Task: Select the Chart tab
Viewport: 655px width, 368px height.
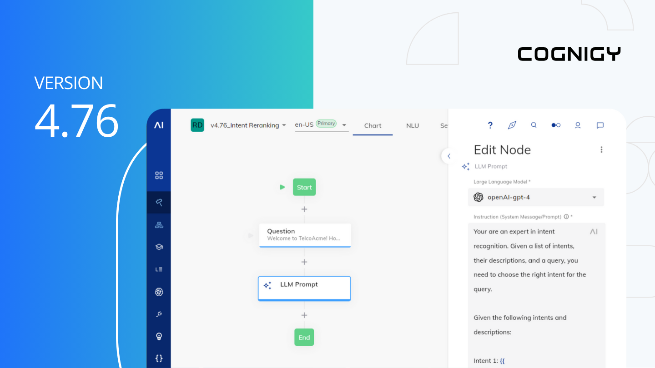Action: (373, 125)
